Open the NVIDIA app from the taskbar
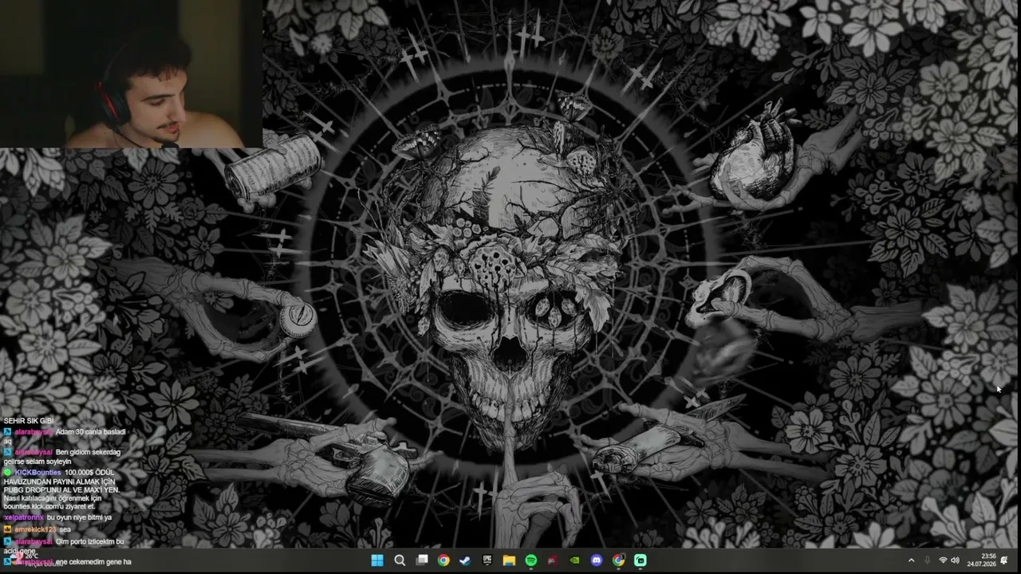Screen dimensions: 1021x574 pyautogui.click(x=574, y=560)
